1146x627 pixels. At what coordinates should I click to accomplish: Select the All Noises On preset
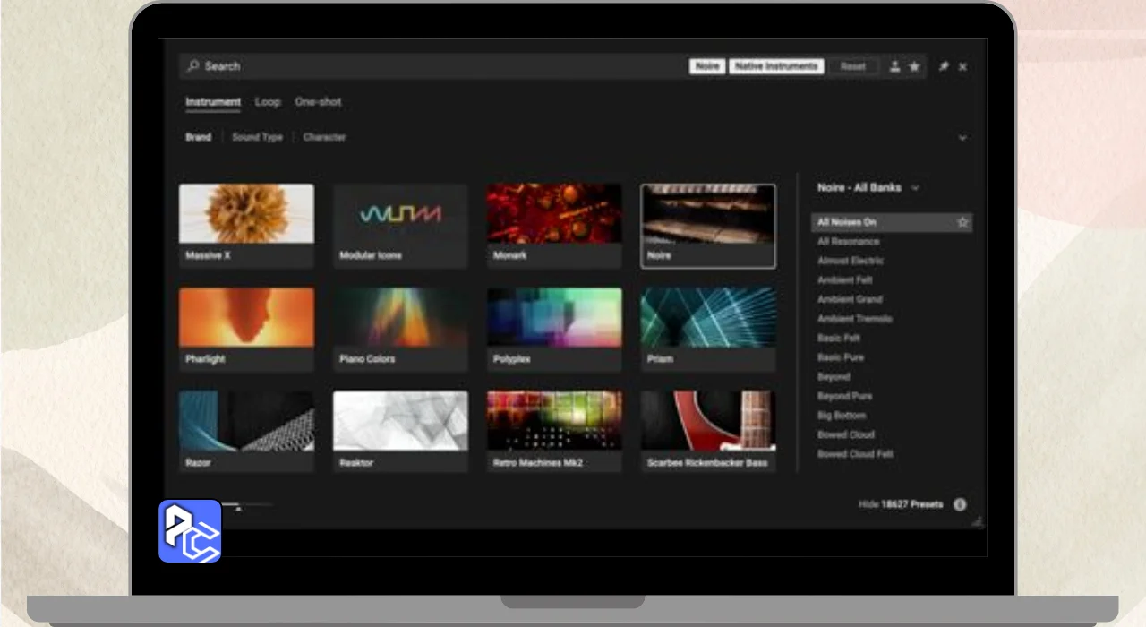click(x=892, y=222)
